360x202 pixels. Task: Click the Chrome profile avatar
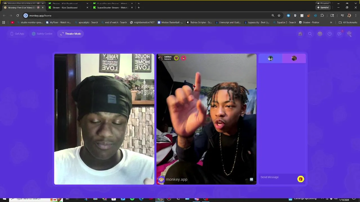(x=349, y=16)
